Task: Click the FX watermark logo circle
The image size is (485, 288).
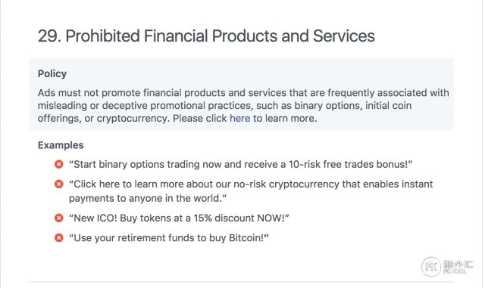Action: tap(431, 266)
